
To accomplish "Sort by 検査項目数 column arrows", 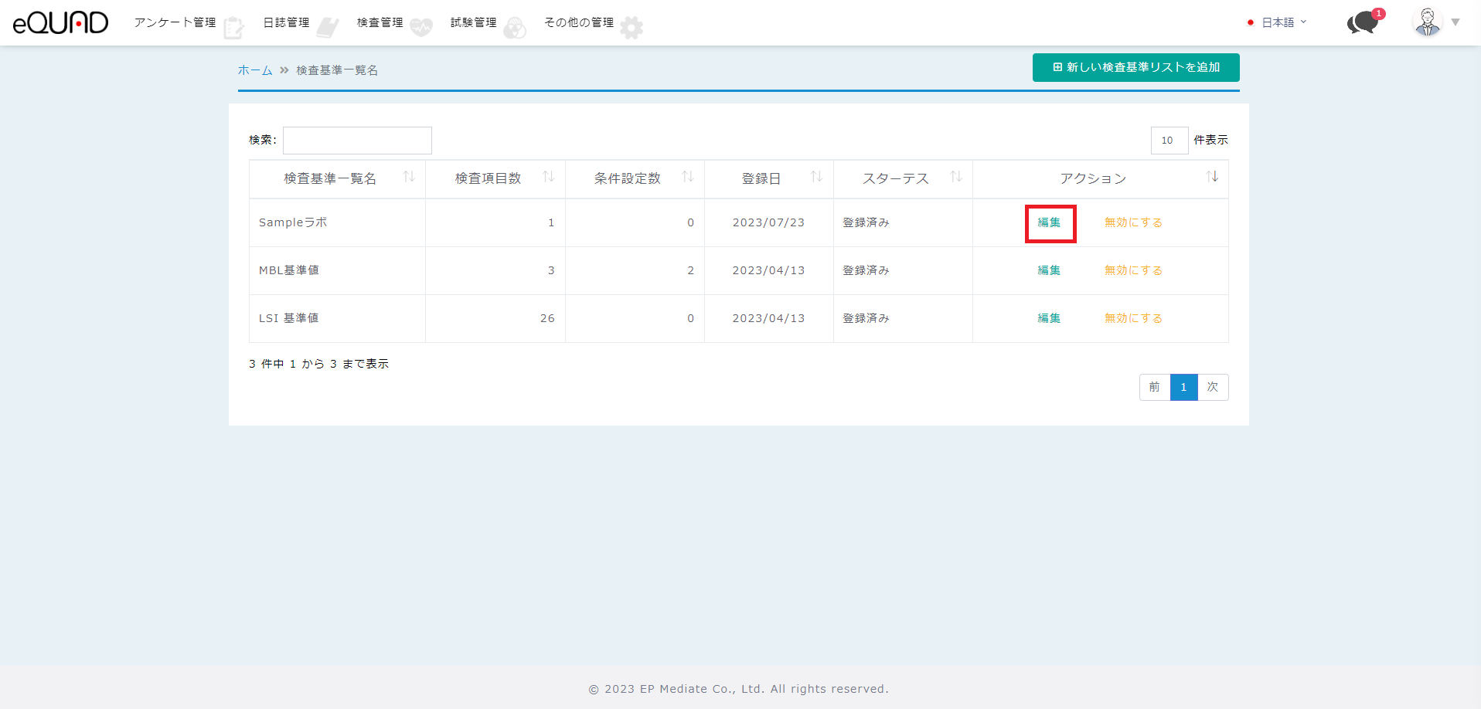I will click(549, 178).
